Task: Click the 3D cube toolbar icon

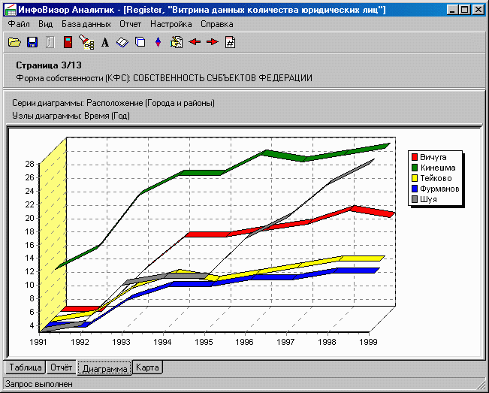Action: coord(140,42)
